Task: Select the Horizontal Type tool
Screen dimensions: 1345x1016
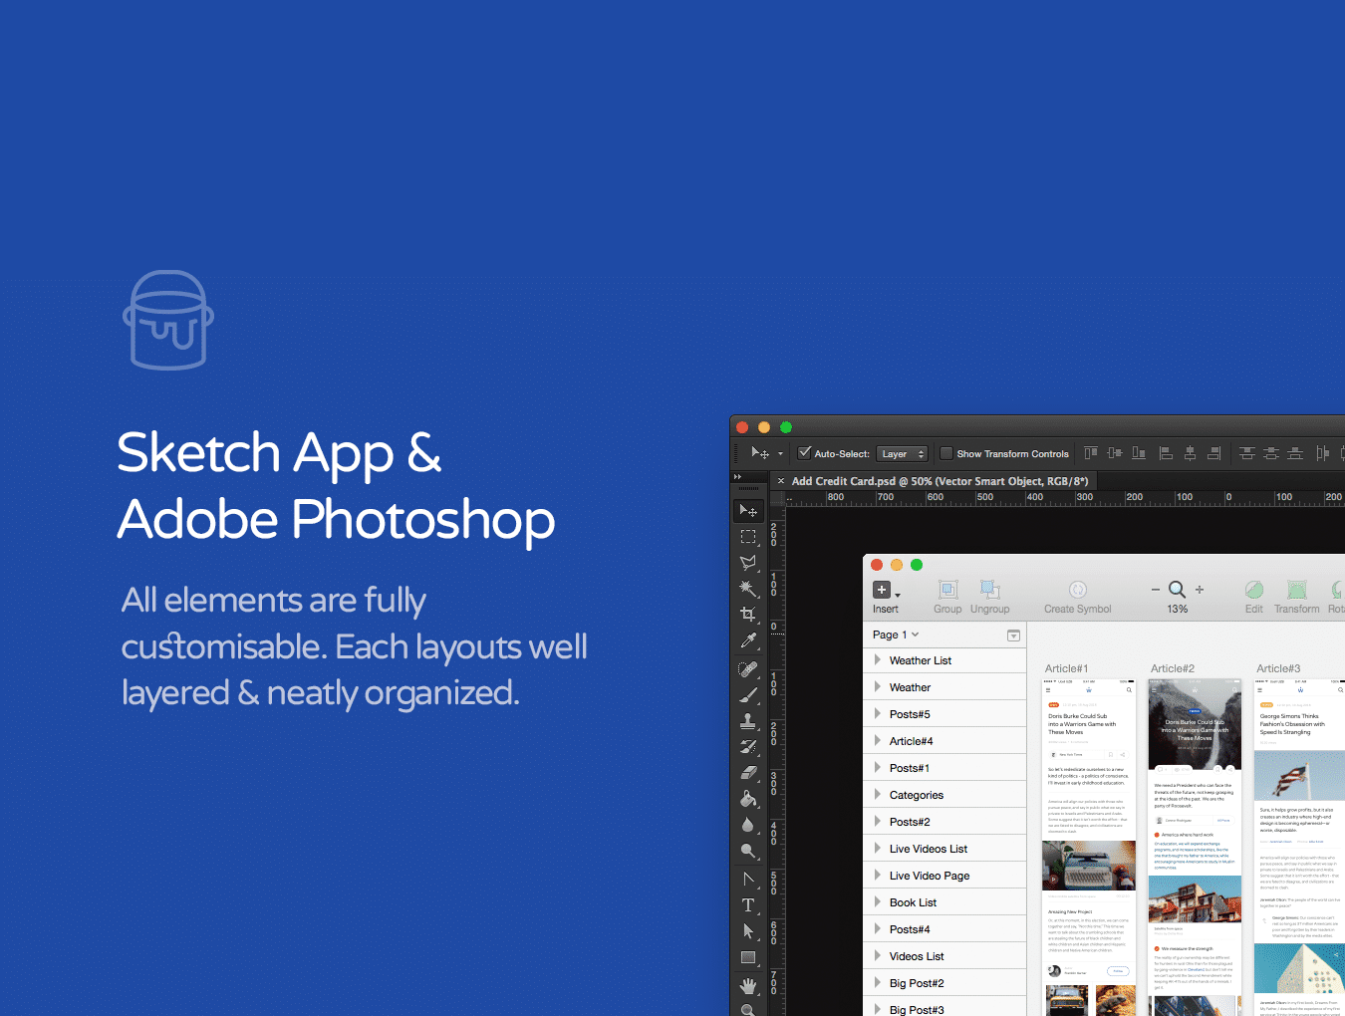Action: pyautogui.click(x=748, y=905)
